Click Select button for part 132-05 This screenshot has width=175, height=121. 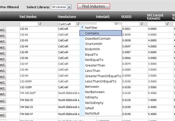point(3,53)
